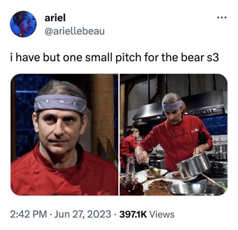Click the gray bandana in left photo
Viewport: 238px width, 230px height.
point(60,103)
